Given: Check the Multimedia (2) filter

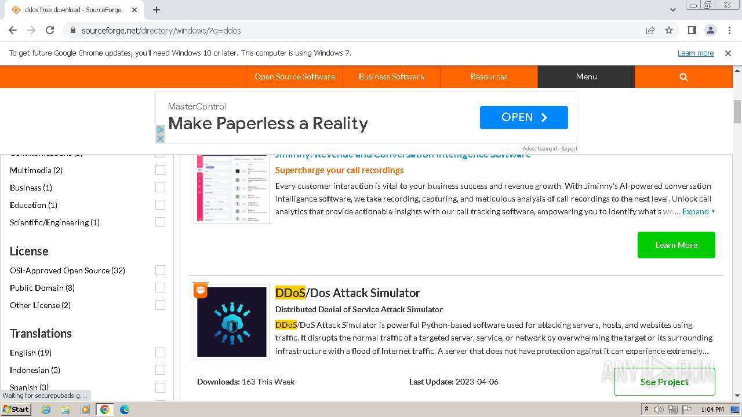Looking at the screenshot, I should coord(160,170).
